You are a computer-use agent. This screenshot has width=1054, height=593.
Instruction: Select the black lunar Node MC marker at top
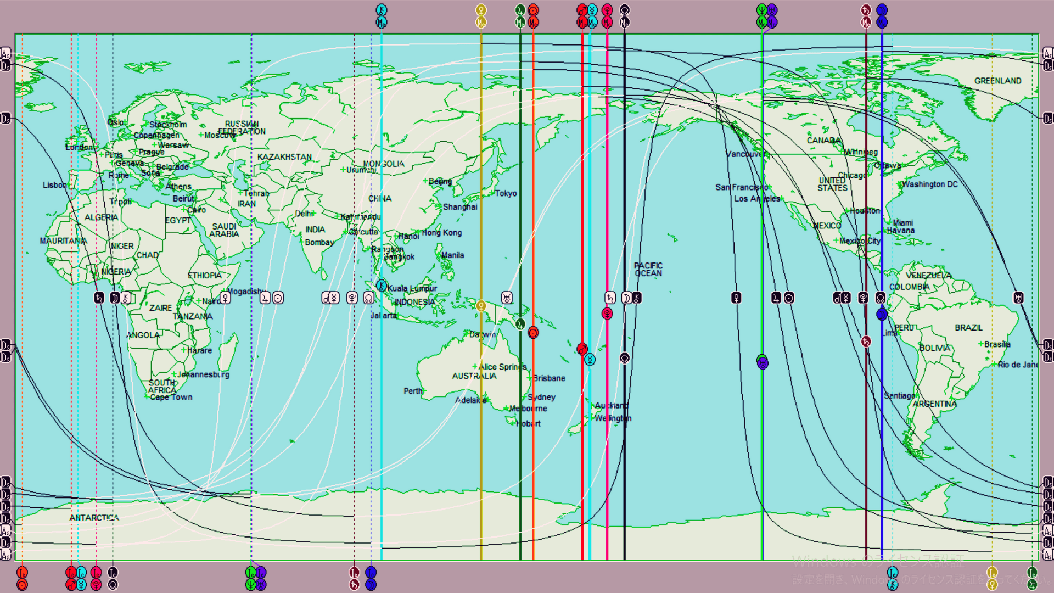(x=625, y=16)
